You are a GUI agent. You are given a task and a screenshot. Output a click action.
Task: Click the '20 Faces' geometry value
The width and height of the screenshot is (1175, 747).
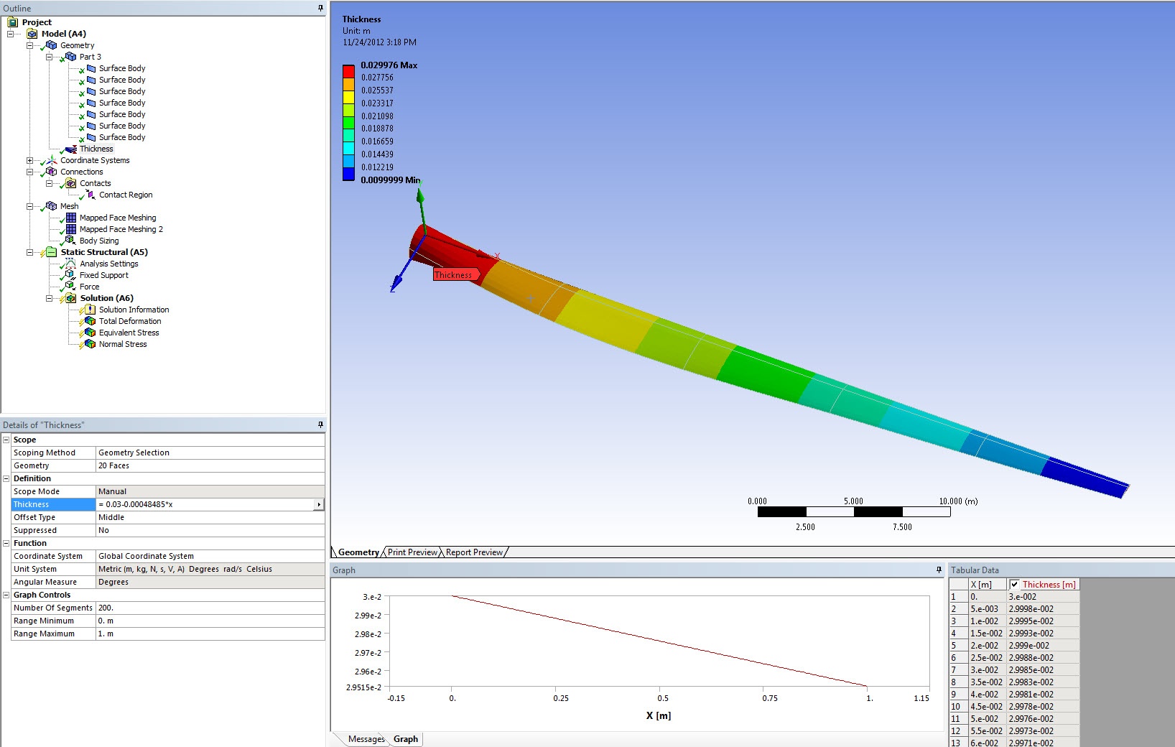tap(210, 465)
